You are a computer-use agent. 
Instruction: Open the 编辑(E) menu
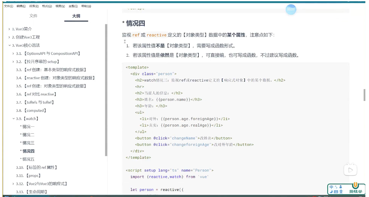[21, 6]
